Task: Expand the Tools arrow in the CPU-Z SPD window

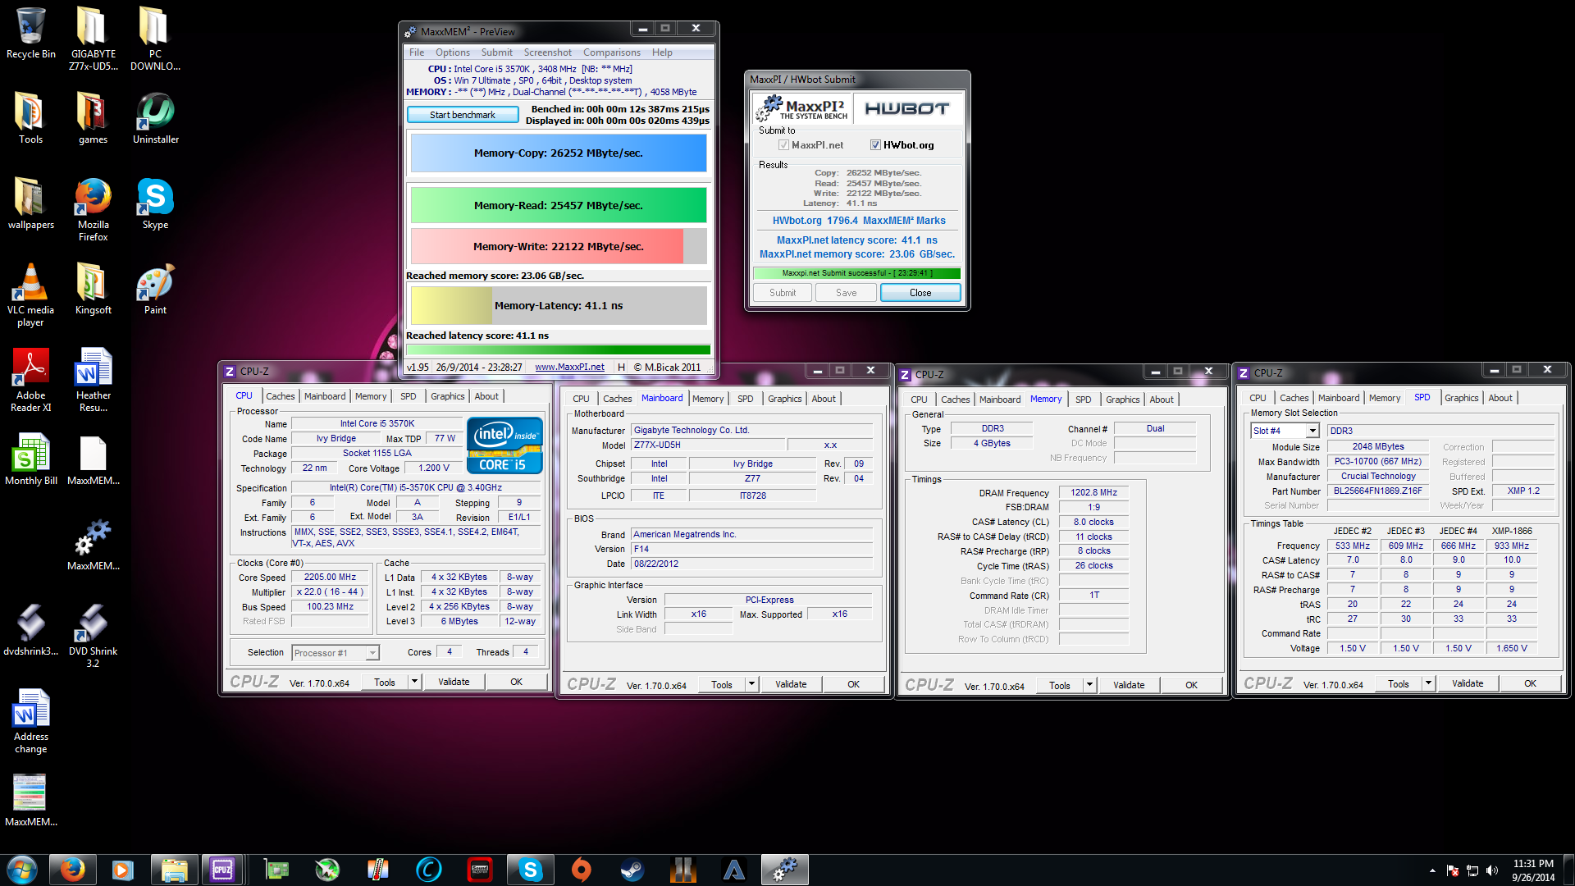Action: [1428, 683]
